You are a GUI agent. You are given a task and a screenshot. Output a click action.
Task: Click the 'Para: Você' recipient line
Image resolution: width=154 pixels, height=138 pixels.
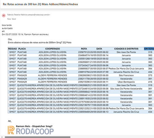11,19
